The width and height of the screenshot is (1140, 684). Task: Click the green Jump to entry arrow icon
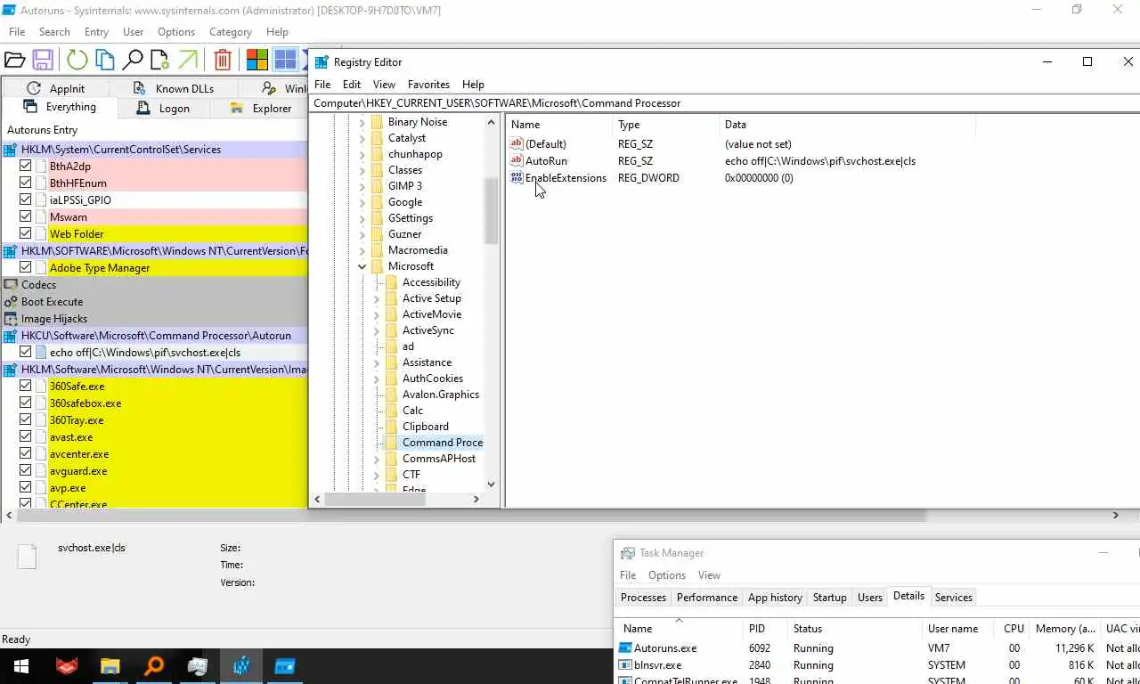click(187, 60)
